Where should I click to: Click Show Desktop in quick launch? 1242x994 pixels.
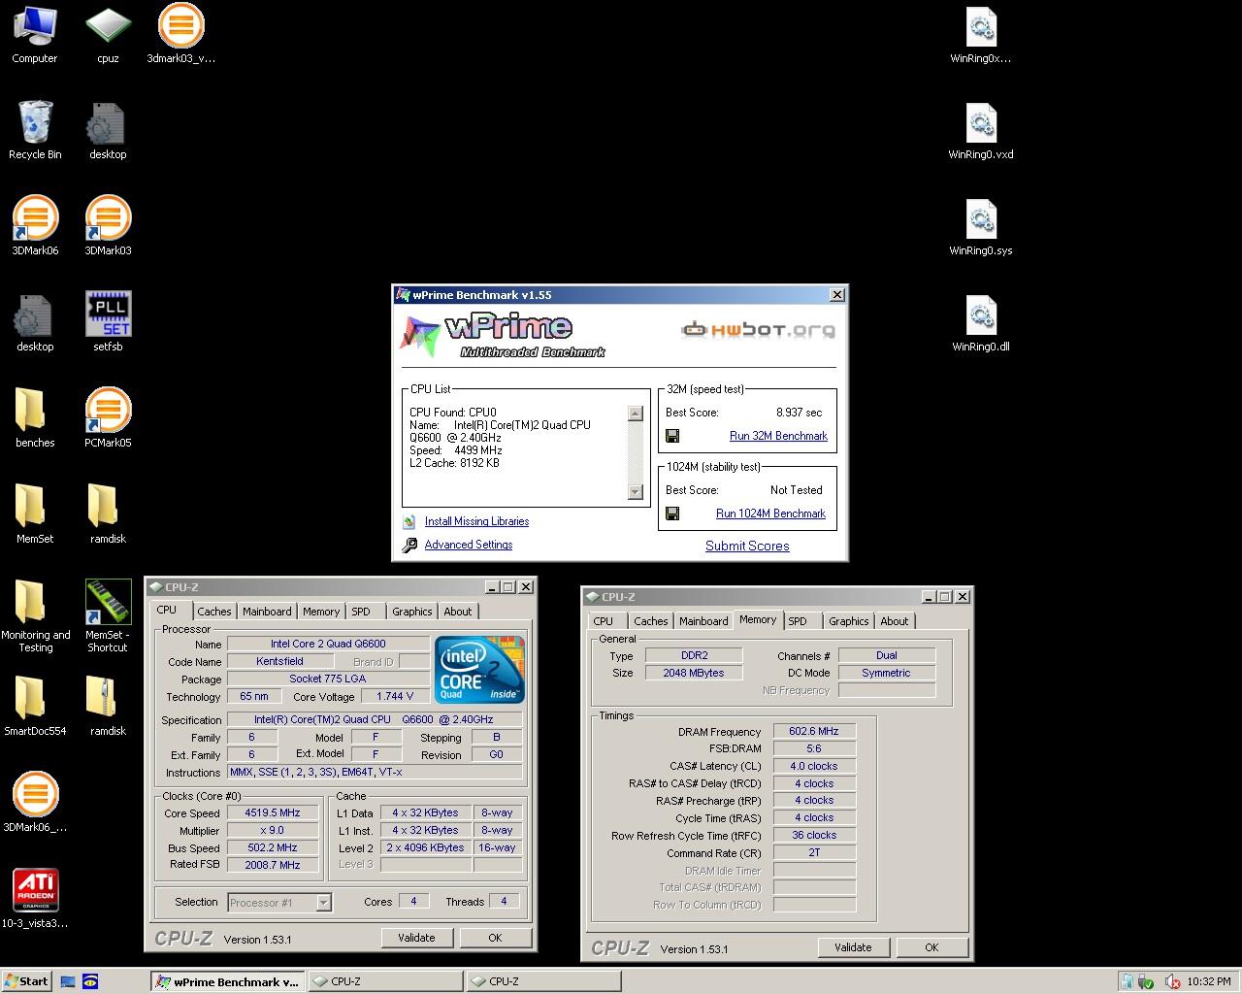pyautogui.click(x=67, y=981)
